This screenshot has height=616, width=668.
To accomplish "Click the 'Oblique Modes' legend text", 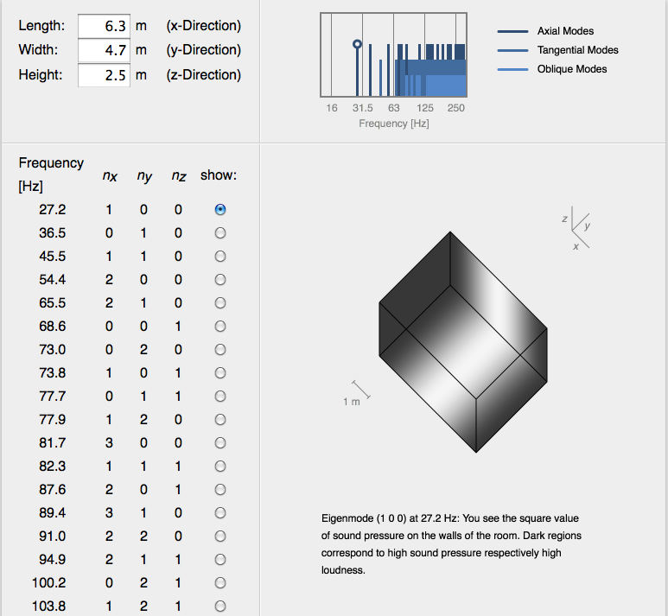I will pyautogui.click(x=572, y=69).
